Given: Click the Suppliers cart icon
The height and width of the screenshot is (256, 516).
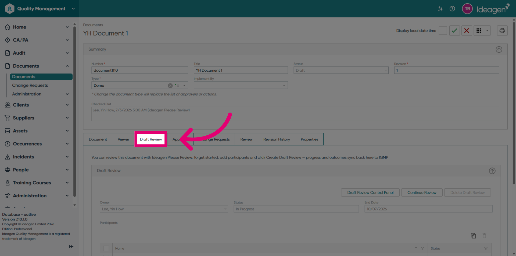Looking at the screenshot, I should coord(8,118).
